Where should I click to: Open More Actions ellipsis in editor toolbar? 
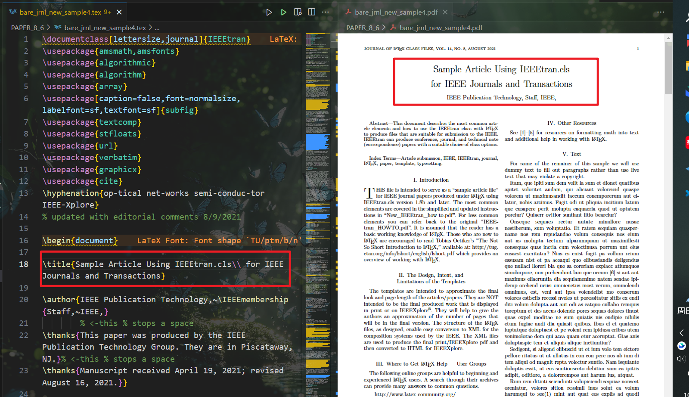pyautogui.click(x=326, y=12)
